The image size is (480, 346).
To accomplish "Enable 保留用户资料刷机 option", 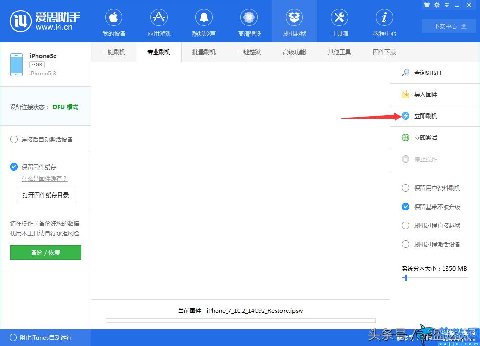I will [x=406, y=188].
